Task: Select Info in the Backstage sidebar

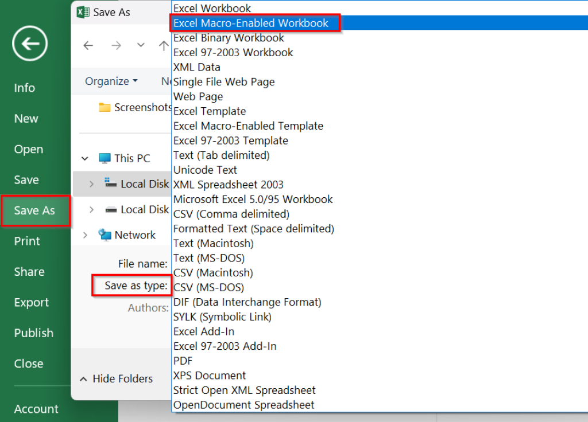Action: tap(24, 88)
